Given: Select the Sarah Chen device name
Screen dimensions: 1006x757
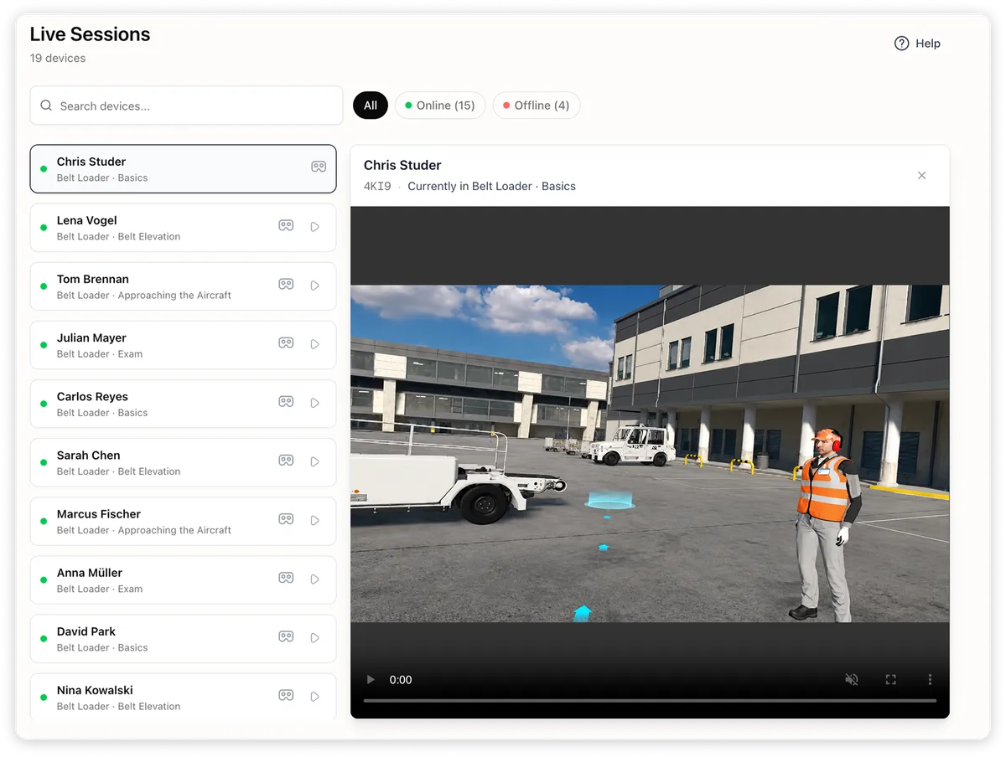Looking at the screenshot, I should 89,455.
